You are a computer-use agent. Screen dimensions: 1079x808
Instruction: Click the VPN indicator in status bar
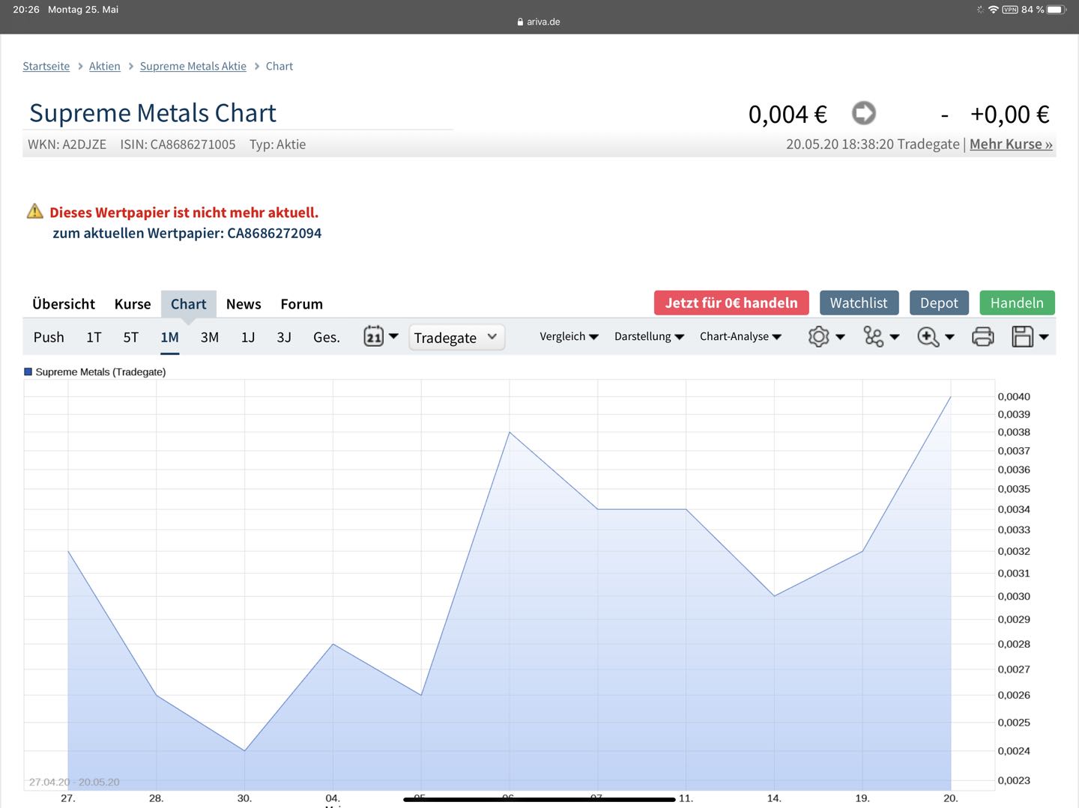pyautogui.click(x=1010, y=10)
